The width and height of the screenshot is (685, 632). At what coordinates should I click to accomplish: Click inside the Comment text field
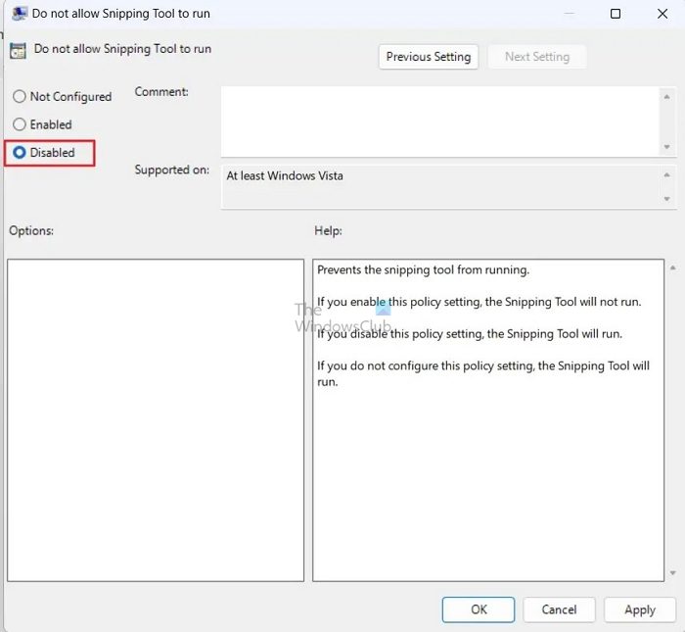pyautogui.click(x=440, y=122)
